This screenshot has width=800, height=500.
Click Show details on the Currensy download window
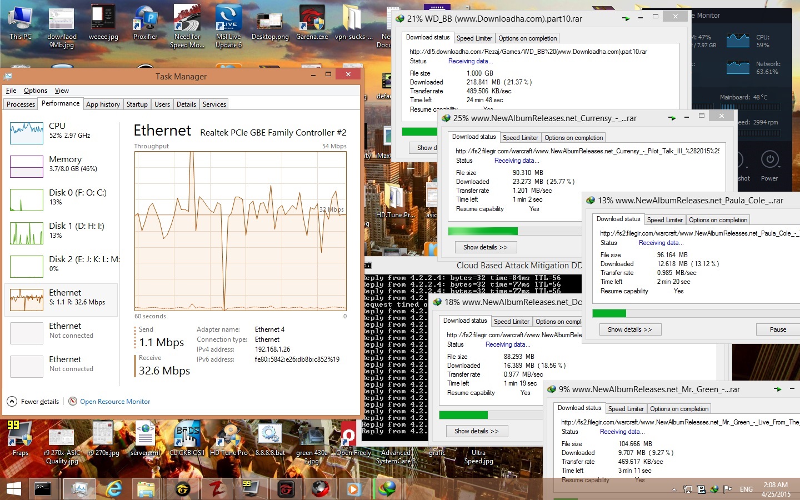tap(486, 247)
